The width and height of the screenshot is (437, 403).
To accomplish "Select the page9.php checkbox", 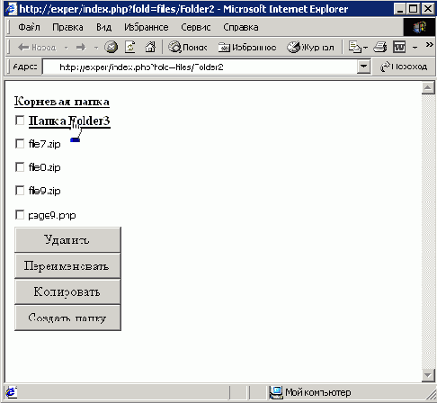I will (x=20, y=215).
